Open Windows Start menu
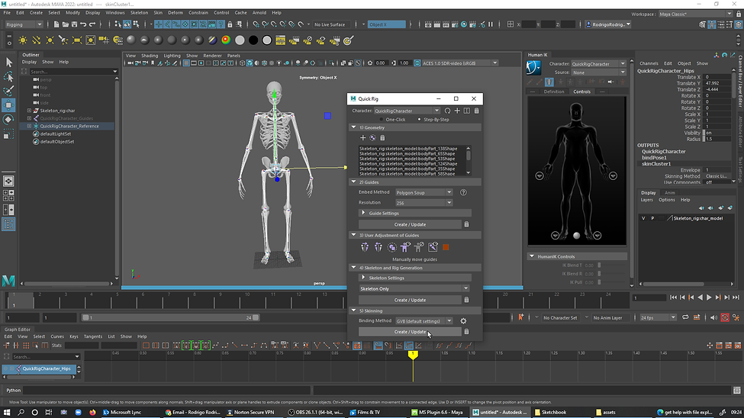This screenshot has width=744, height=418. (7, 413)
